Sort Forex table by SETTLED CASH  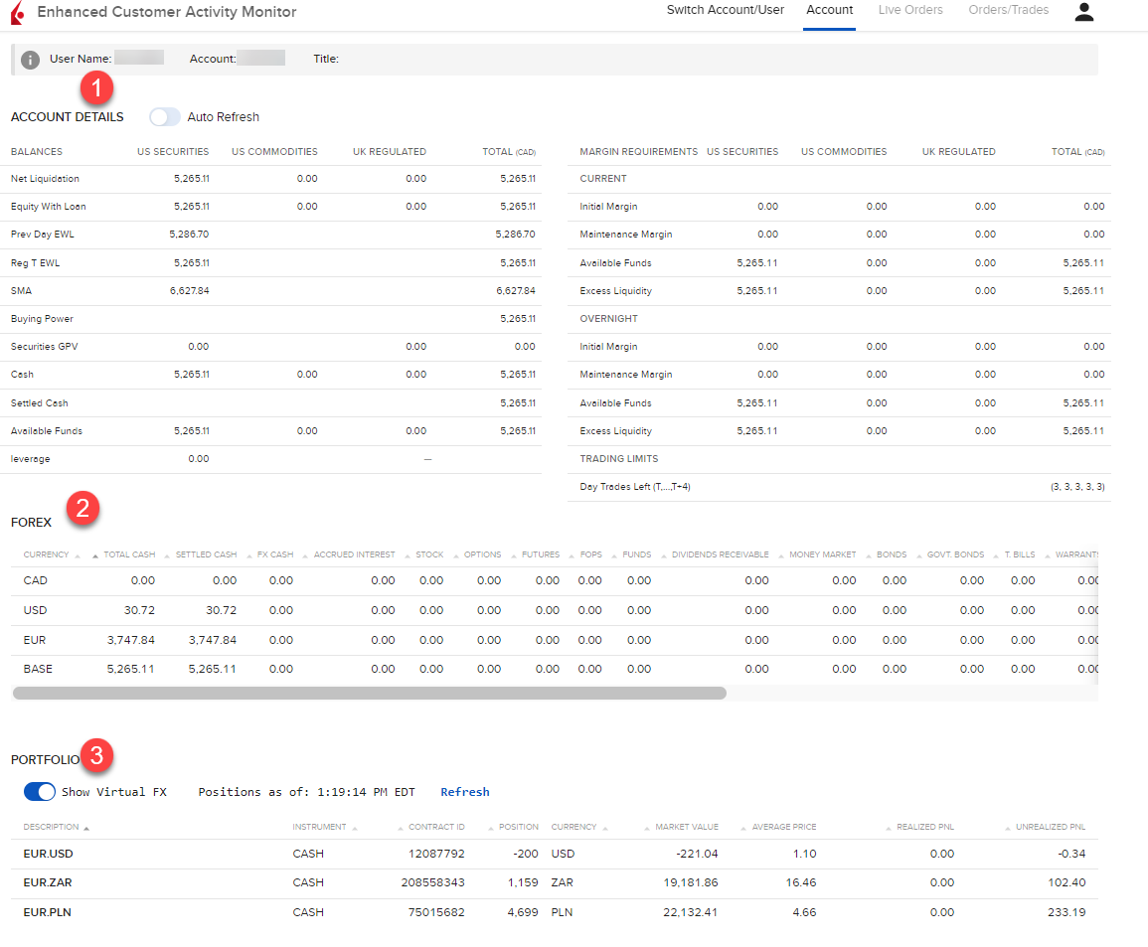pos(206,554)
